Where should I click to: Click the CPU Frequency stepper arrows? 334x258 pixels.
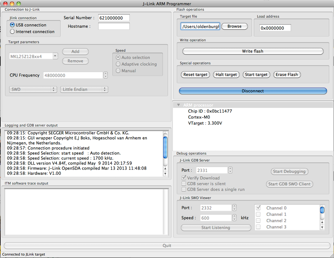(105, 75)
